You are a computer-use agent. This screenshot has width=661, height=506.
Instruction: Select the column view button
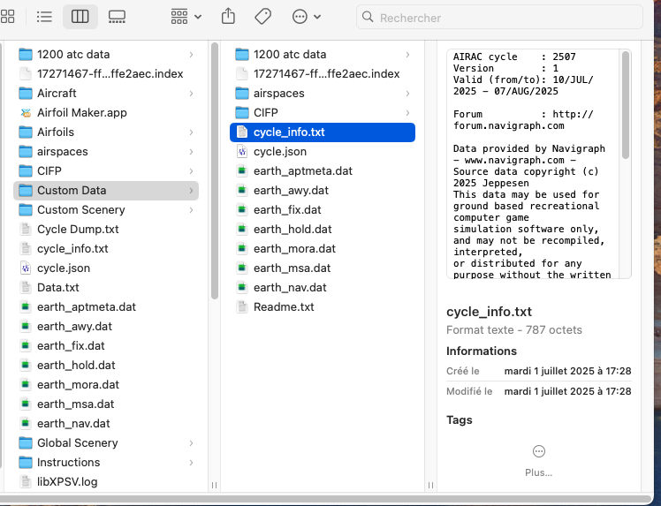click(x=80, y=17)
